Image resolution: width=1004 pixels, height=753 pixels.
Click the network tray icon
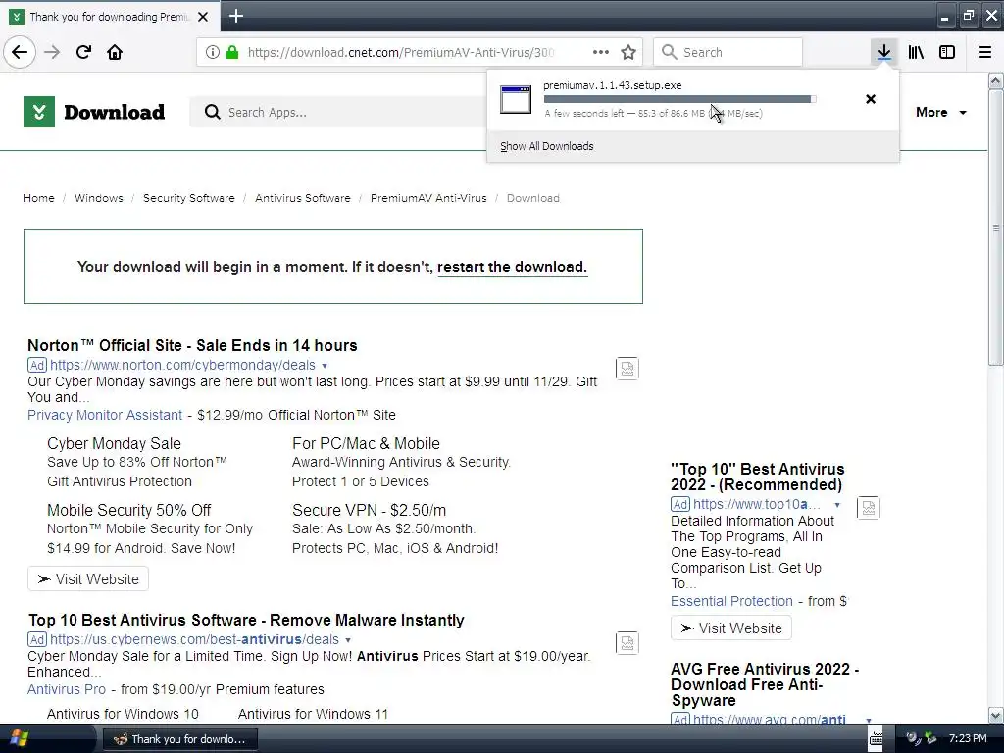coord(913,738)
